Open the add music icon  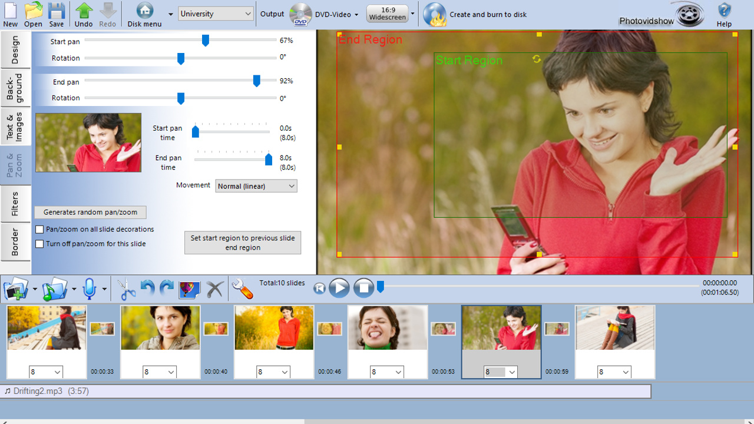(x=55, y=288)
